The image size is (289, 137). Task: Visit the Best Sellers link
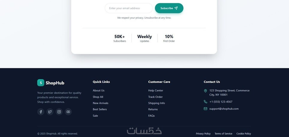[x=100, y=109]
